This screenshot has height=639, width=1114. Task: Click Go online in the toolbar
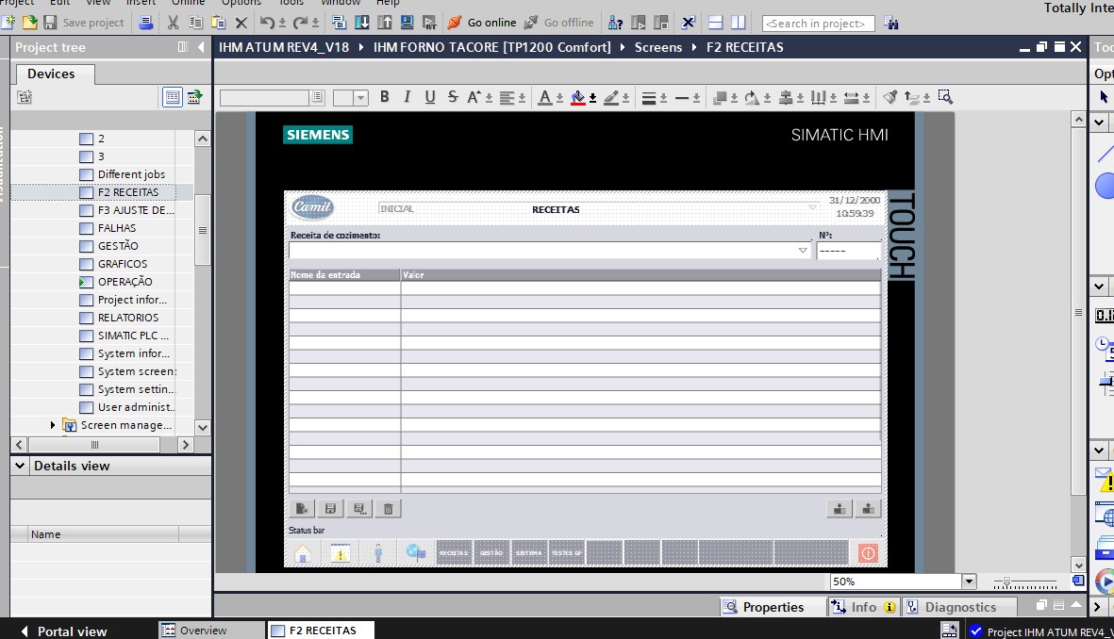coord(481,23)
